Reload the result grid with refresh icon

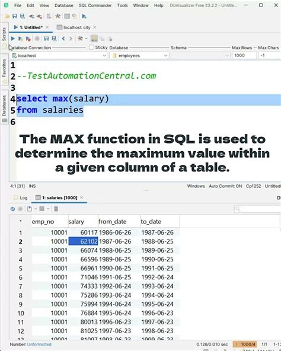(13, 209)
